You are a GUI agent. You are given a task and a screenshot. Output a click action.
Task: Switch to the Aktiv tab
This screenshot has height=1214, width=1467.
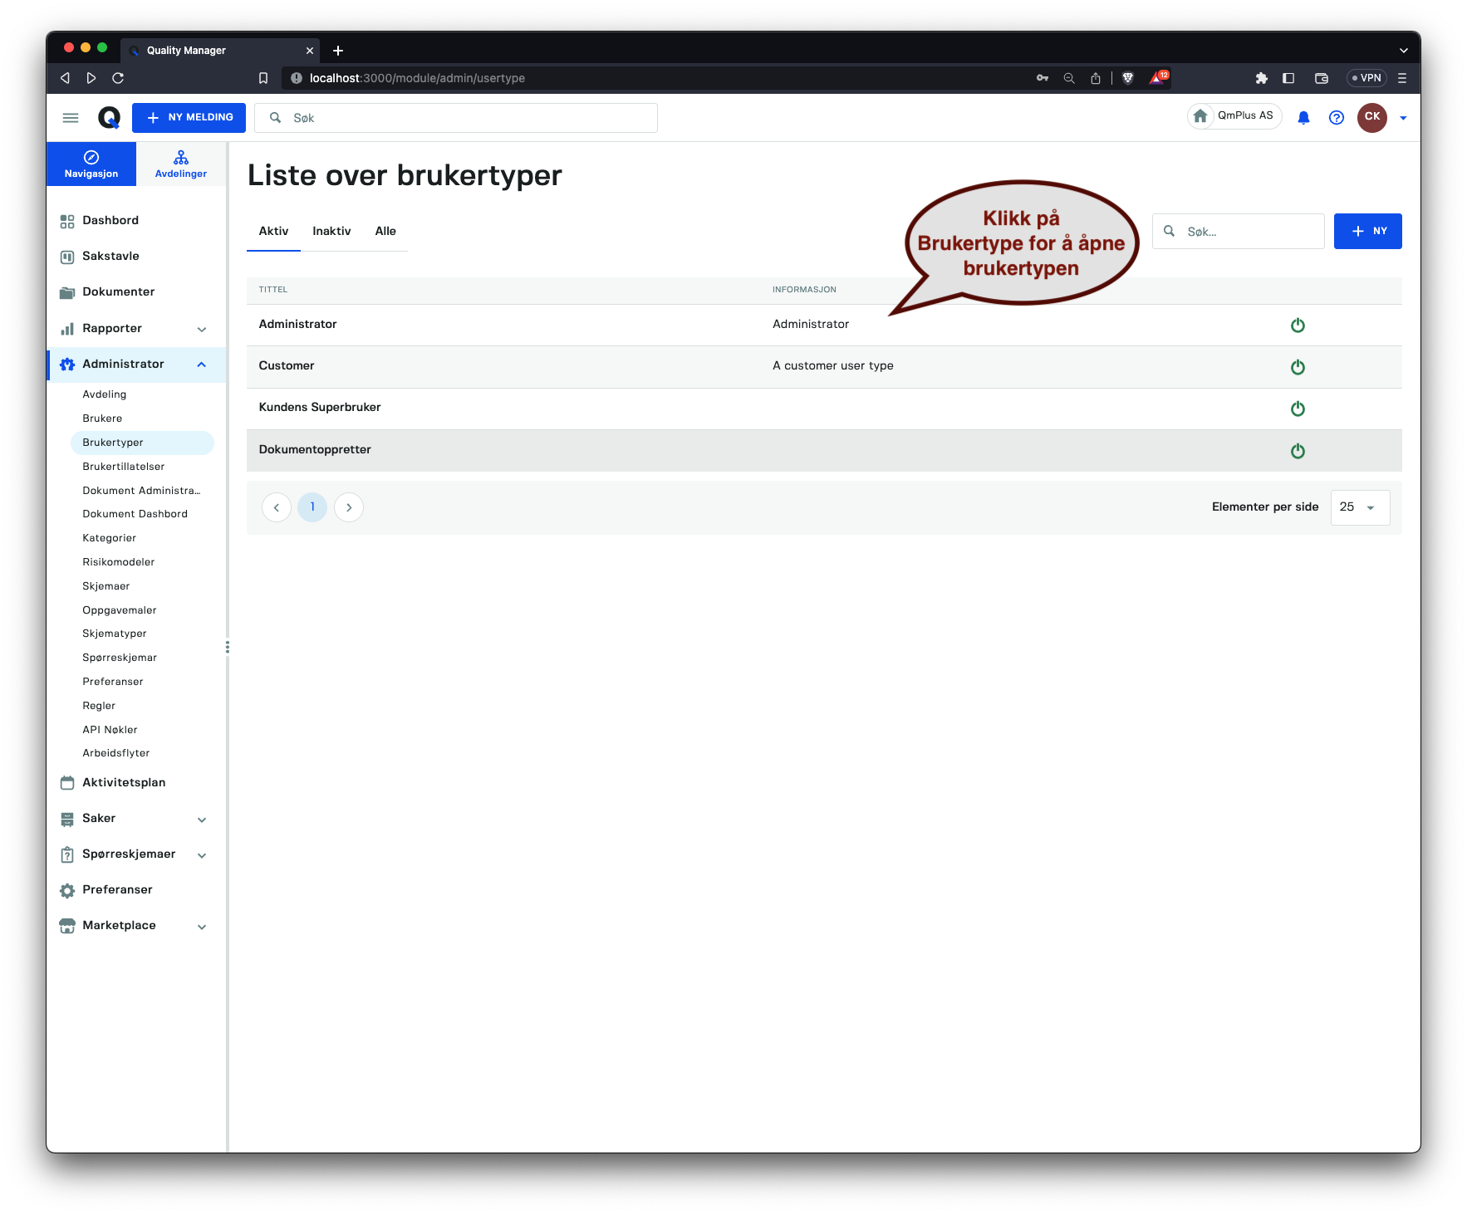pyautogui.click(x=273, y=232)
